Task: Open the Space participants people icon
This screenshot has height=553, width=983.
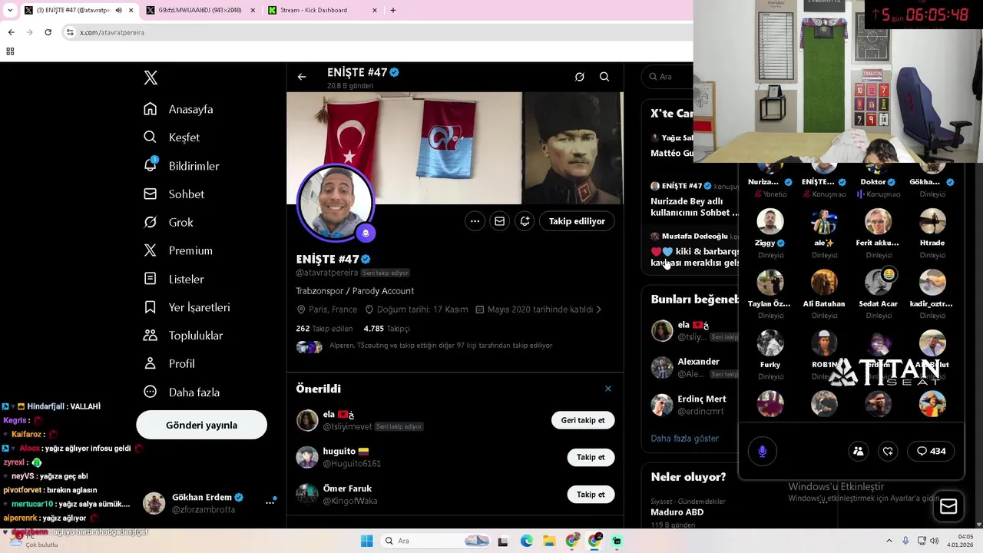Action: click(859, 452)
